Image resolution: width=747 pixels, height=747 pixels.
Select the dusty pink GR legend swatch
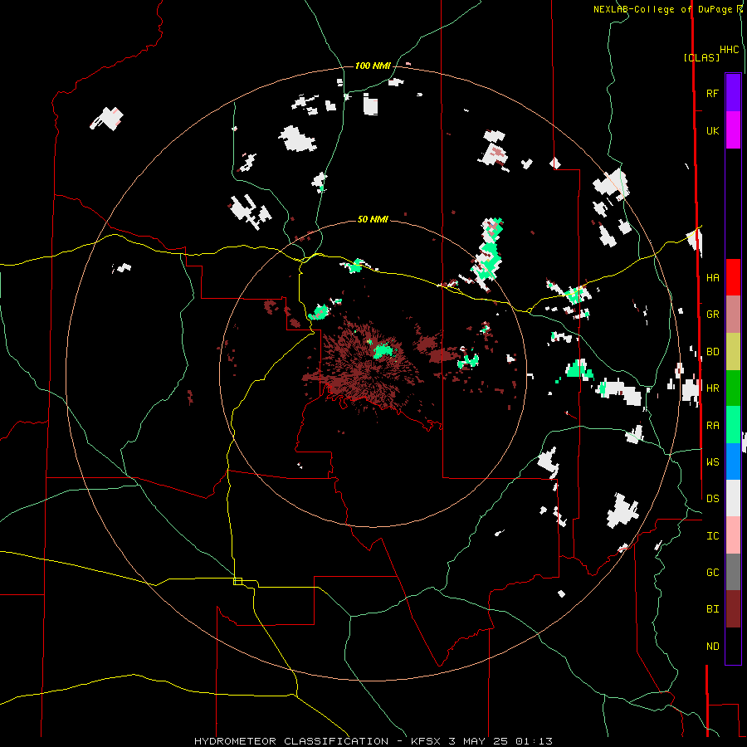click(x=733, y=315)
